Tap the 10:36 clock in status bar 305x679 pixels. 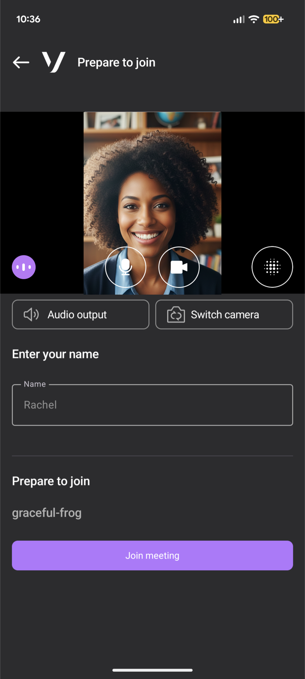[28, 19]
